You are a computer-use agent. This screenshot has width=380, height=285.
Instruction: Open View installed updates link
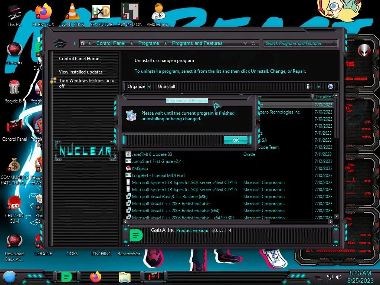point(81,72)
